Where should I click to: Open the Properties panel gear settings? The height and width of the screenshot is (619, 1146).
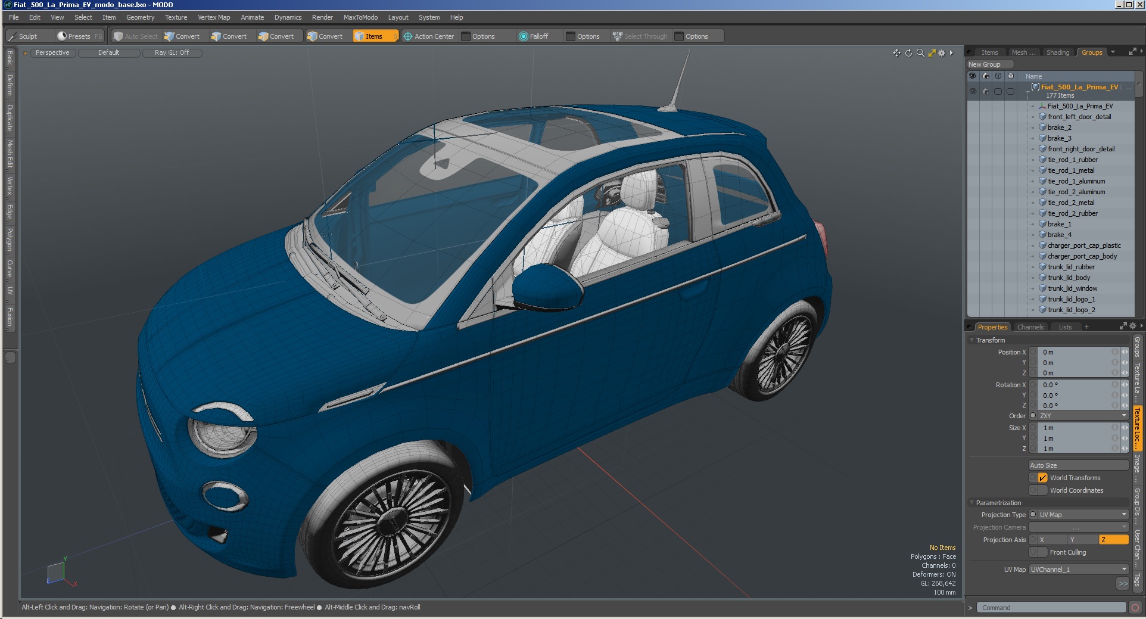coord(1133,326)
